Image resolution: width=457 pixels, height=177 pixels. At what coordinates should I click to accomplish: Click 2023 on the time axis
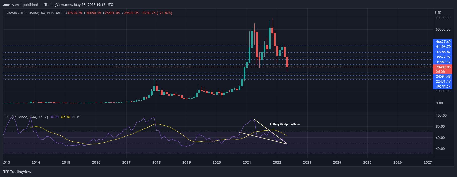307,162
